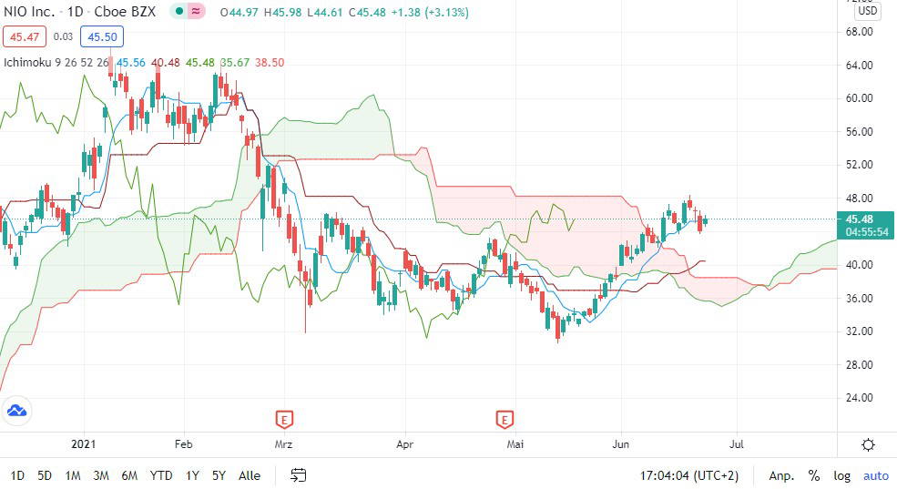Viewport: 897px width, 489px height.
Task: Click the 0.03 spread value
Action: 63,36
